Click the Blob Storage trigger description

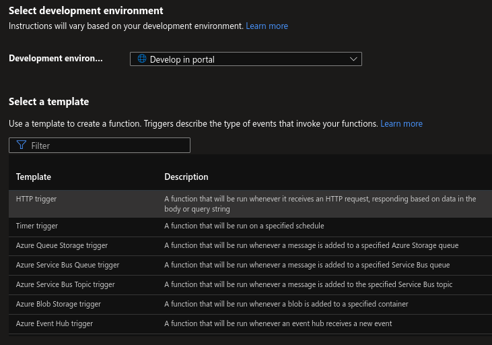(286, 305)
